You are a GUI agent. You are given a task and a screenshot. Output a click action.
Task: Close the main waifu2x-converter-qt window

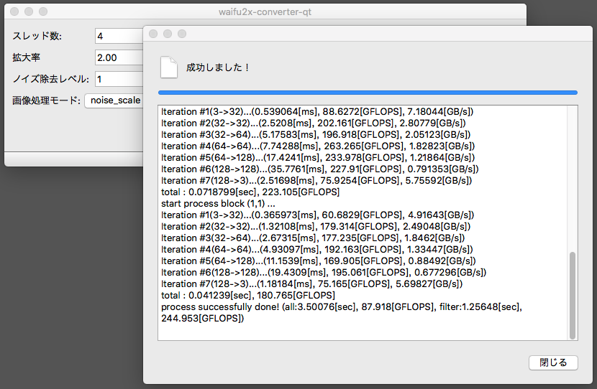14,11
